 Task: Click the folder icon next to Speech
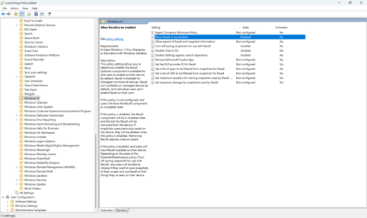[21, 63]
